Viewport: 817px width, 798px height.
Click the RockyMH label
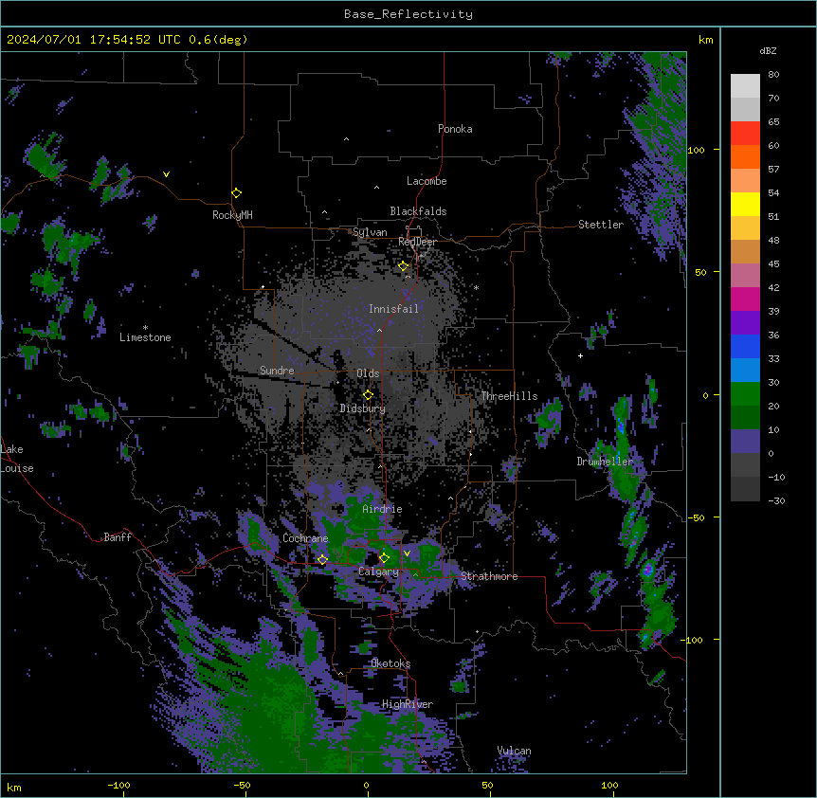tap(232, 215)
